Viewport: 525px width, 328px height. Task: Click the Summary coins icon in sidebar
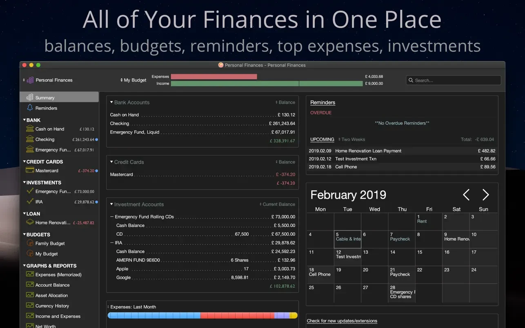[30, 98]
